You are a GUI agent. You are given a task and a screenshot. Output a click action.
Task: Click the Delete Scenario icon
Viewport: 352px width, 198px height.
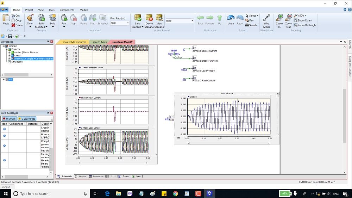tap(149, 18)
